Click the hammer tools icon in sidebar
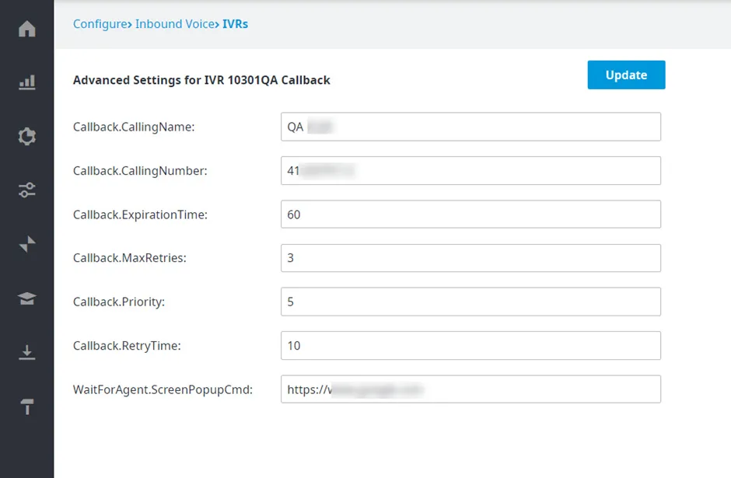The height and width of the screenshot is (478, 731). (x=27, y=406)
